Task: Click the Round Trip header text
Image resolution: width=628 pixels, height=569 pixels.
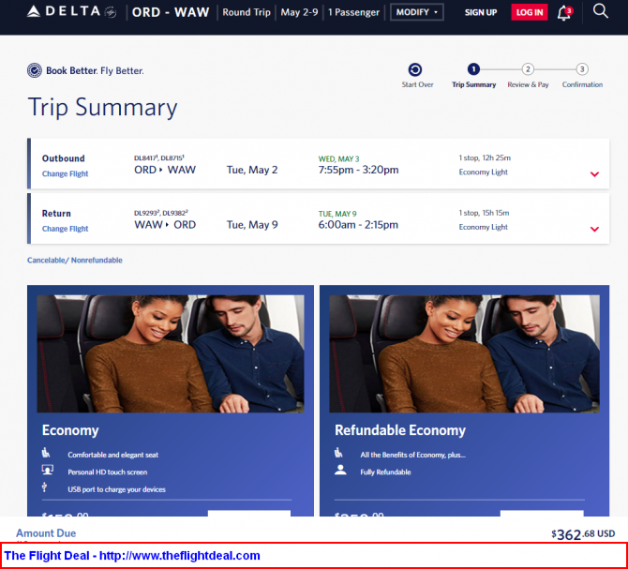Action: [247, 12]
